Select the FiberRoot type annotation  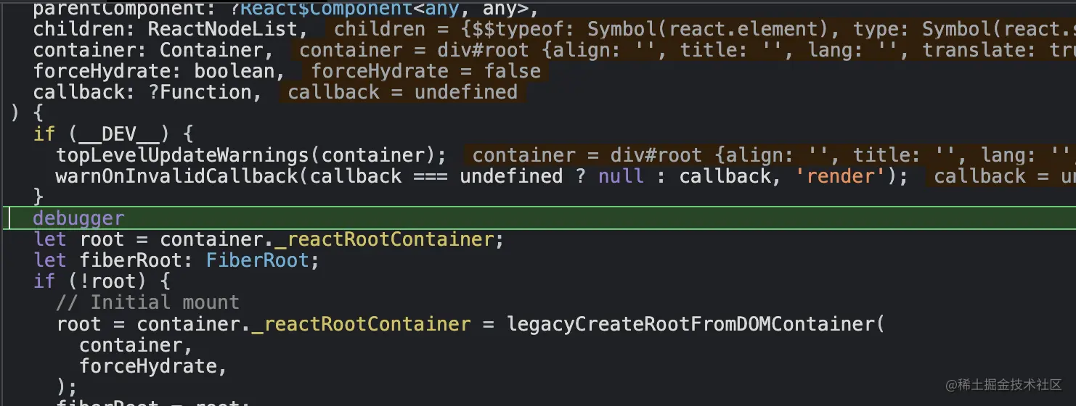pos(257,260)
